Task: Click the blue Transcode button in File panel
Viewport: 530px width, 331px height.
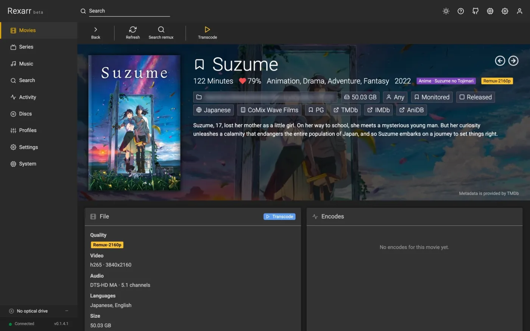Action: tap(279, 216)
